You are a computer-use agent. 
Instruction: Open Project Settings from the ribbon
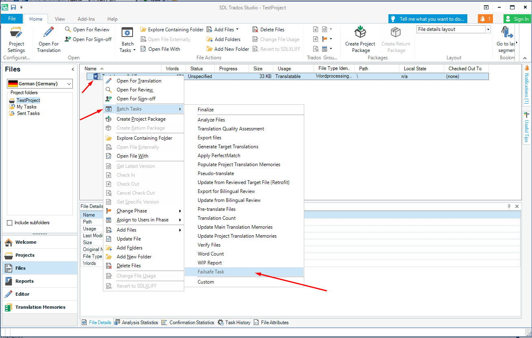pos(16,39)
